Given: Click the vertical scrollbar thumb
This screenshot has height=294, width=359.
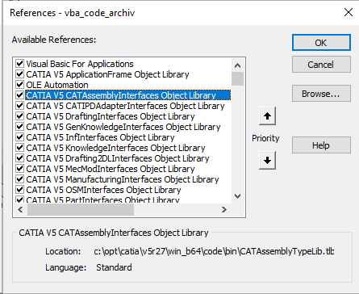Looking at the screenshot, I should tap(237, 78).
